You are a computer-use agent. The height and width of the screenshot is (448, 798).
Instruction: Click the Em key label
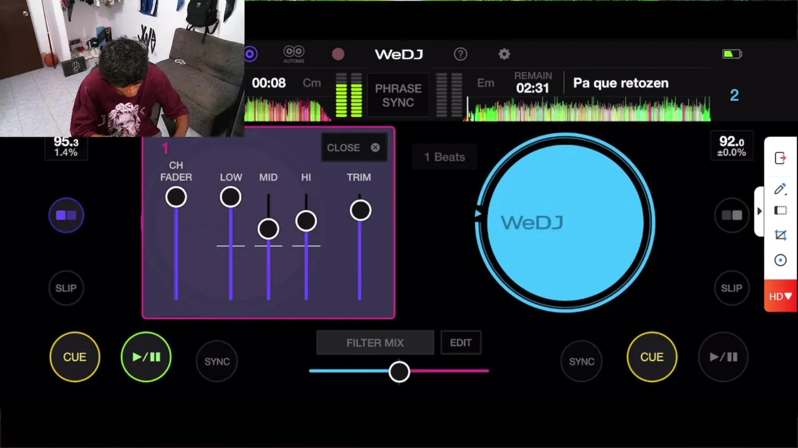click(486, 83)
